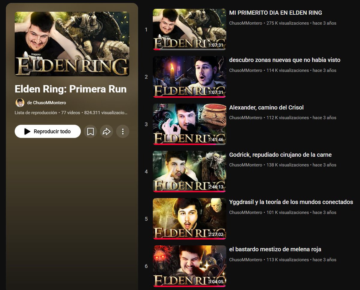The height and width of the screenshot is (290, 360).
Task: Open thumbnail of the Godrick video
Action: coord(189,171)
